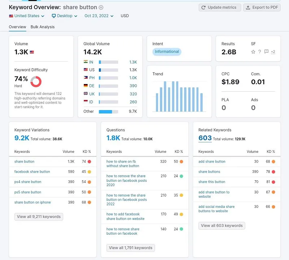289x260 pixels.
Task: Click View all 9,211 keywords button
Action: point(39,217)
